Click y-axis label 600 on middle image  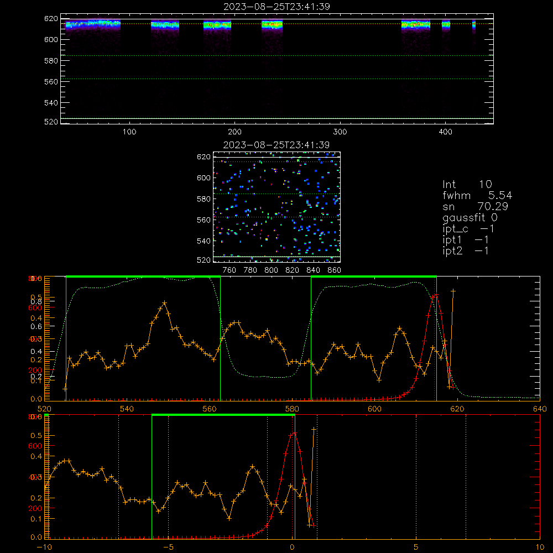tap(204, 178)
